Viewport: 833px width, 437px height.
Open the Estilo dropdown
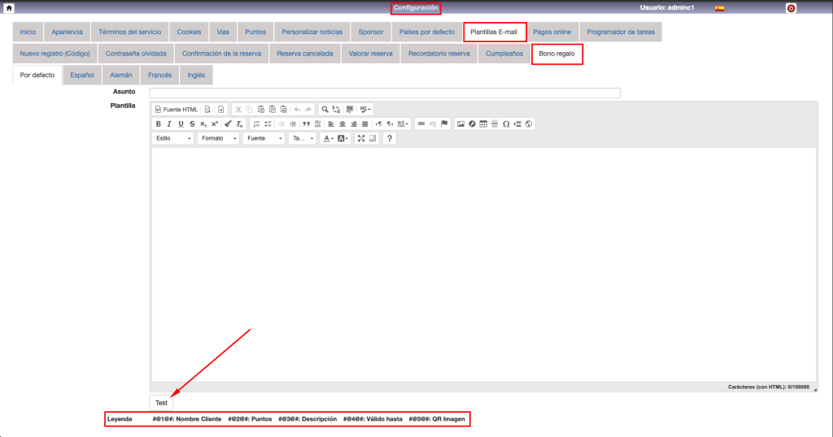173,139
